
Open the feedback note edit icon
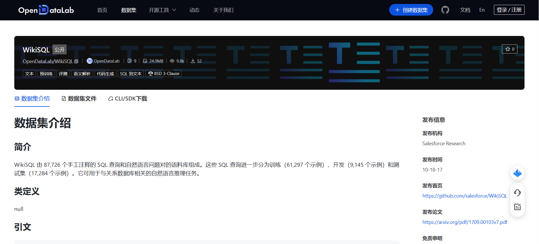[x=517, y=207]
